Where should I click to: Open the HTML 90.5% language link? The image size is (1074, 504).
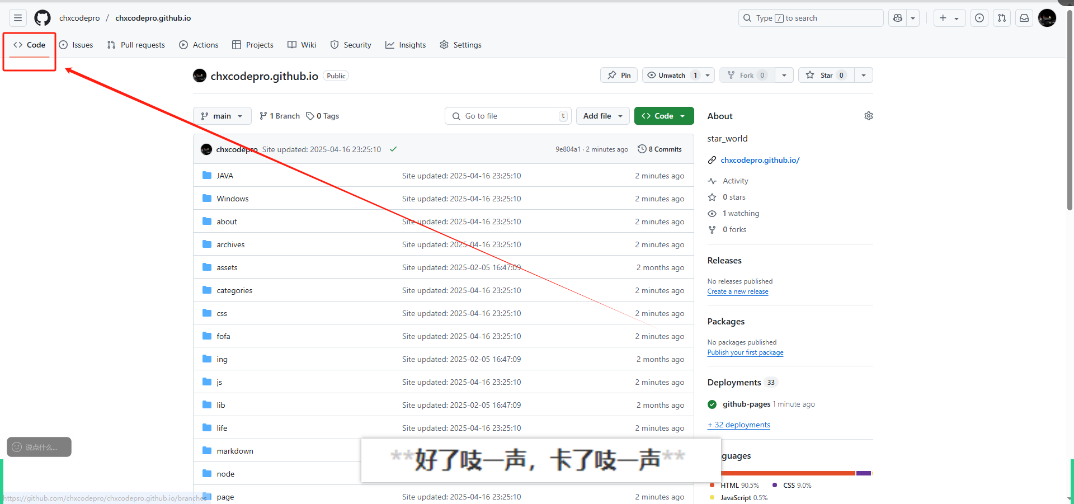(734, 485)
